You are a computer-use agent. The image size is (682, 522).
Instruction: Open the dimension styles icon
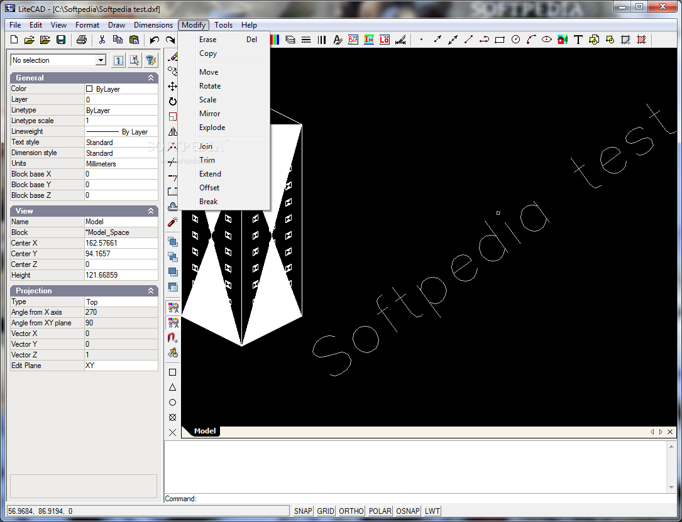coord(400,40)
